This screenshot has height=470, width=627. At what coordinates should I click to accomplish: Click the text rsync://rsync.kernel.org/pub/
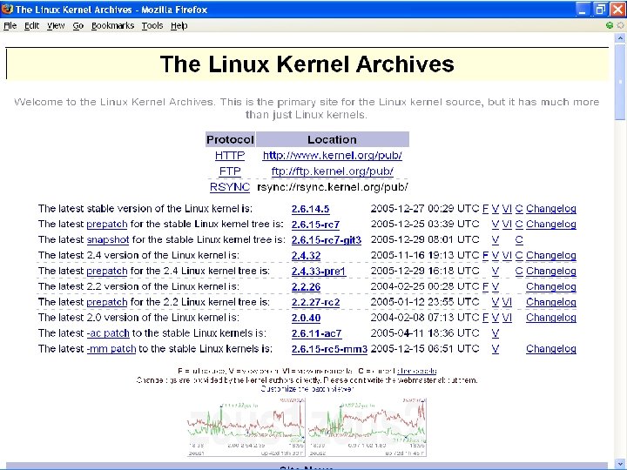pyautogui.click(x=333, y=187)
